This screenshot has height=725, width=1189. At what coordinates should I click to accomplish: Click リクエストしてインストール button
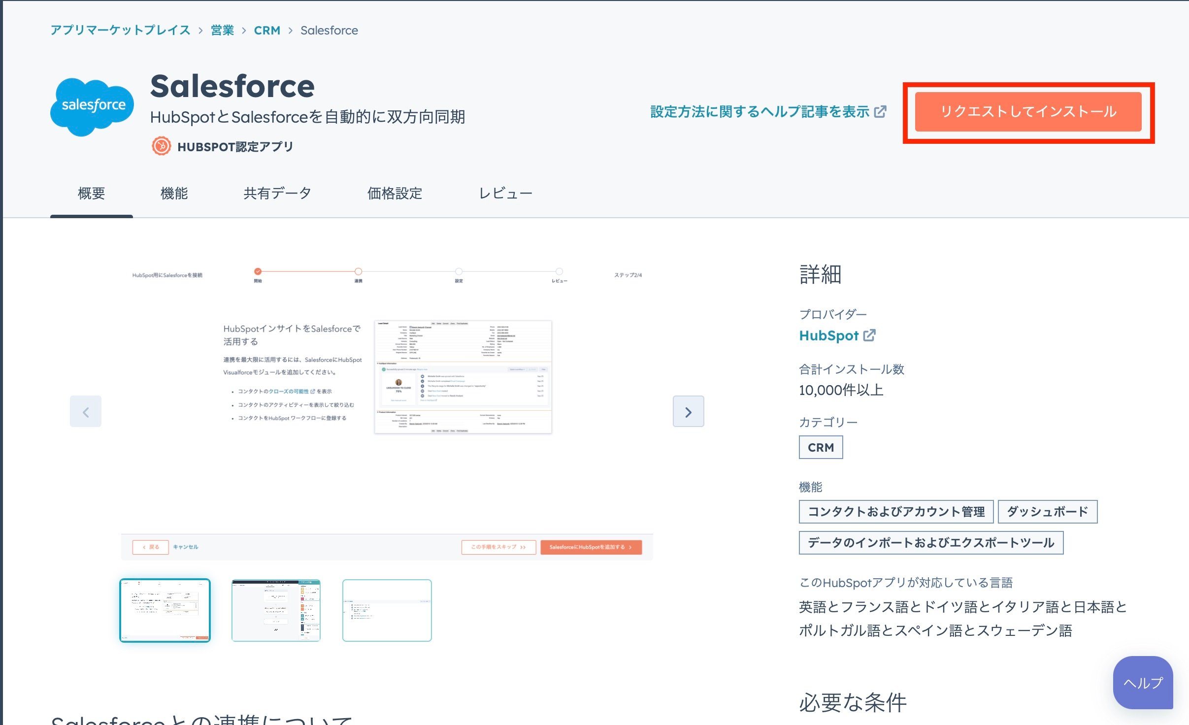tap(1028, 112)
